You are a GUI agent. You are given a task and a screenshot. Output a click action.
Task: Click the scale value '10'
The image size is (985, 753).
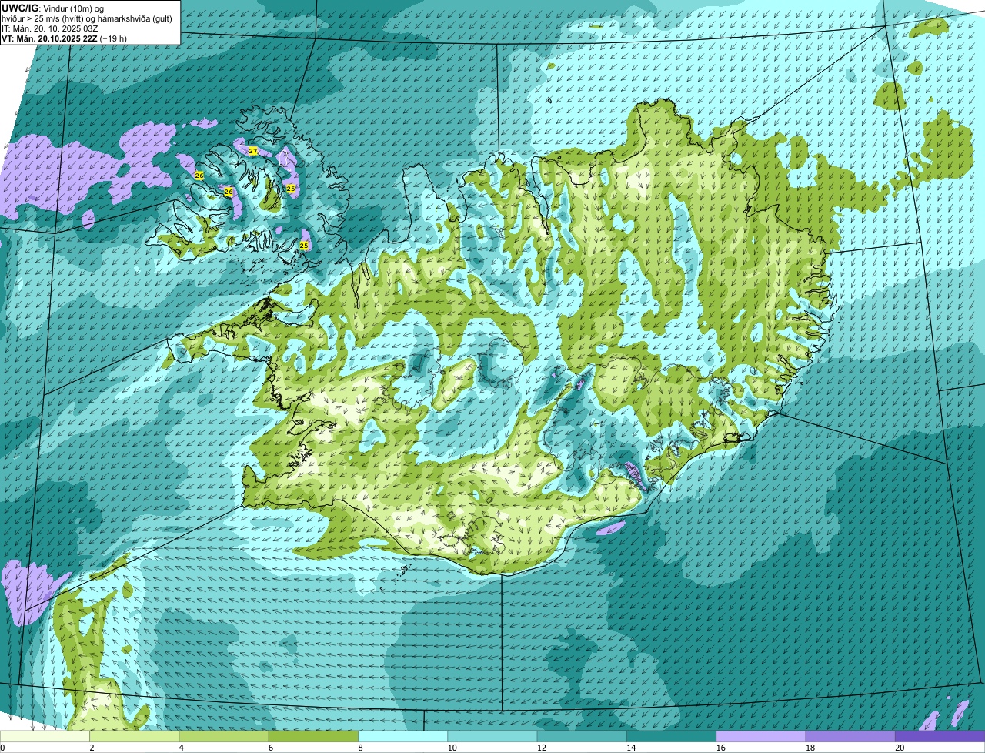coord(452,748)
